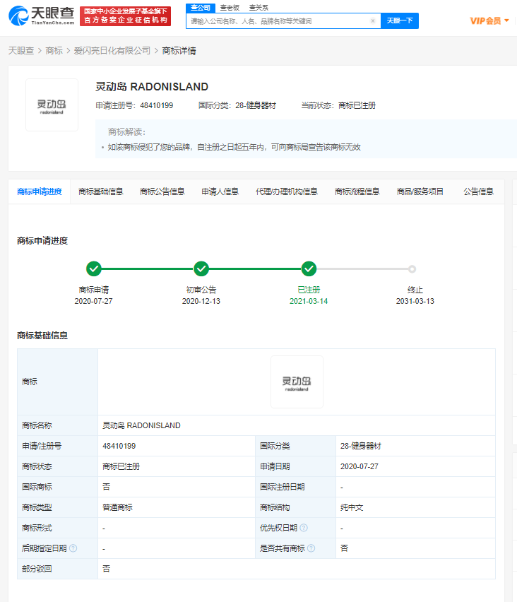The height and width of the screenshot is (602, 517).
Task: Click the help icon beside 优先权日期
Action: point(304,528)
